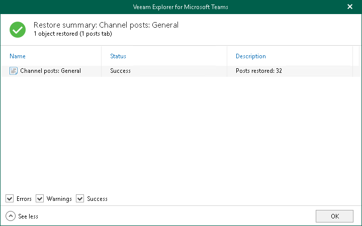The image size is (362, 226).
Task: Click the "See less" text label
Action: click(x=28, y=216)
